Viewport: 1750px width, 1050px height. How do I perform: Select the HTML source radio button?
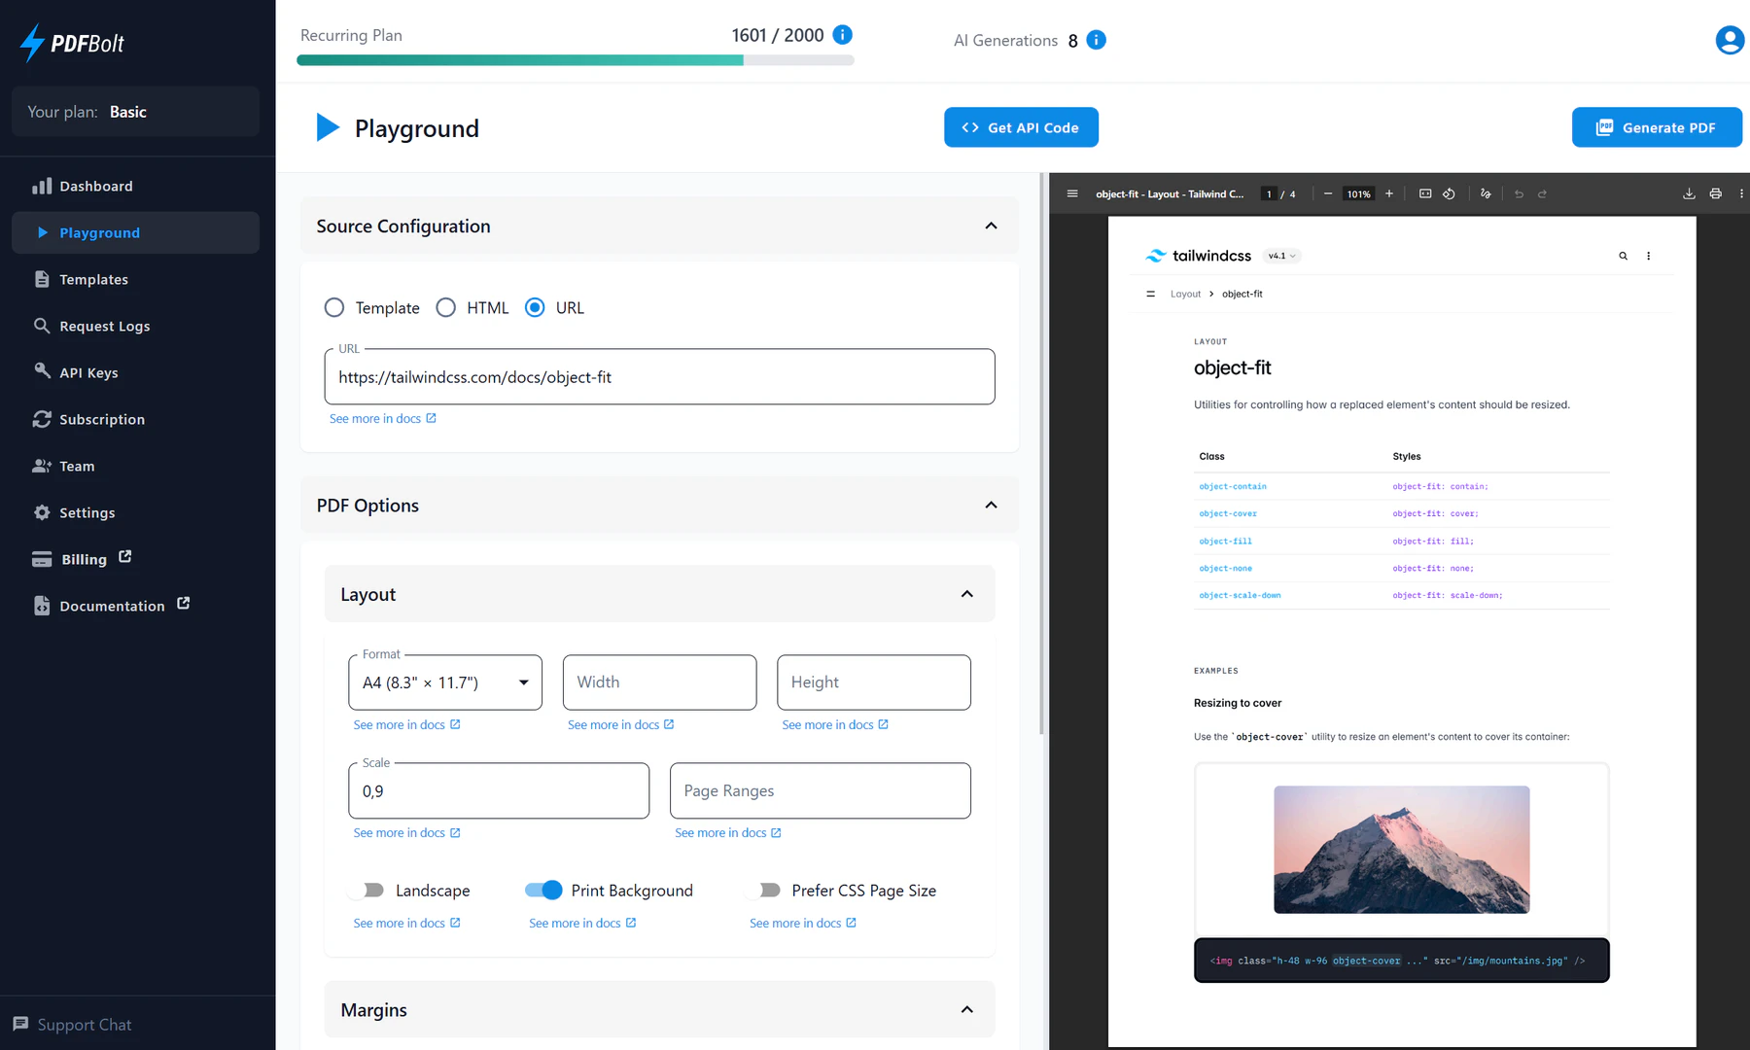(446, 307)
